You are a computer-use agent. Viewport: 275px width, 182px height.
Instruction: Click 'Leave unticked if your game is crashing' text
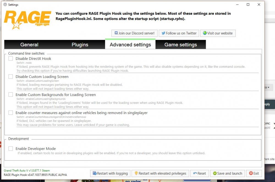pos(102,125)
